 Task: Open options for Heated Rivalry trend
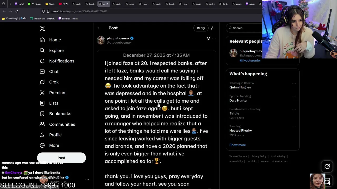(294, 127)
